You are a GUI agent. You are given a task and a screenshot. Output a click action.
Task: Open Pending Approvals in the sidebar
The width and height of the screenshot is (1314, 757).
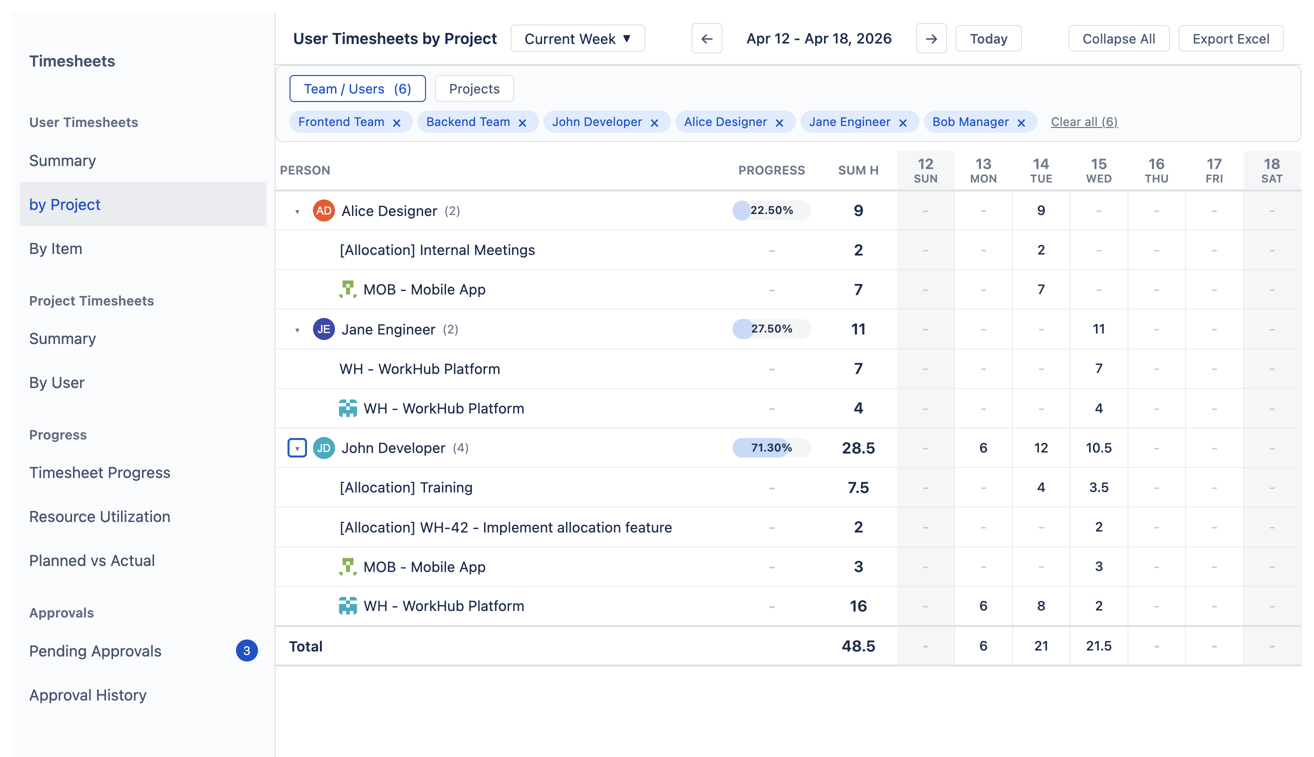click(x=95, y=651)
